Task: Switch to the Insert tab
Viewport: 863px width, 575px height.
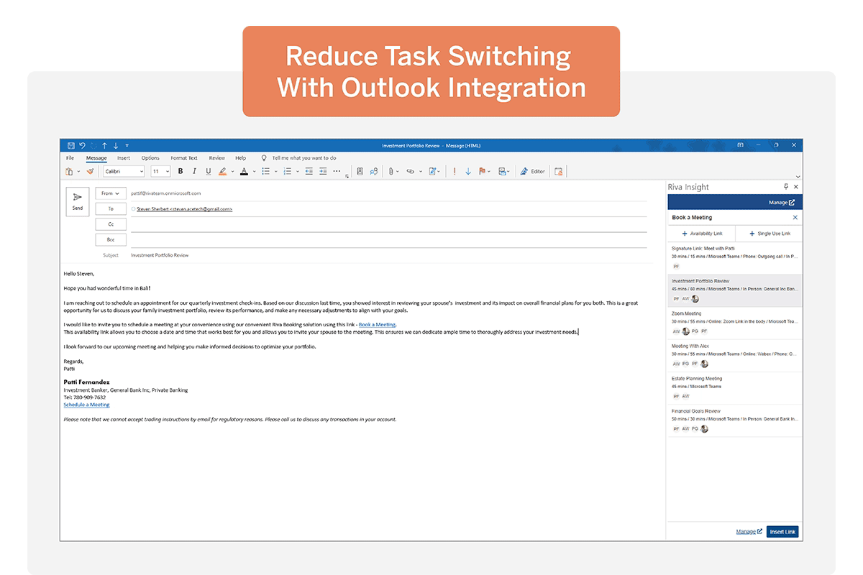Action: (x=124, y=158)
